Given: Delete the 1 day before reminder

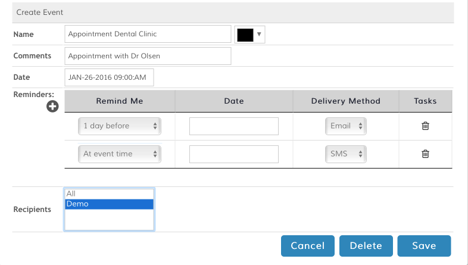Looking at the screenshot, I should [x=425, y=126].
